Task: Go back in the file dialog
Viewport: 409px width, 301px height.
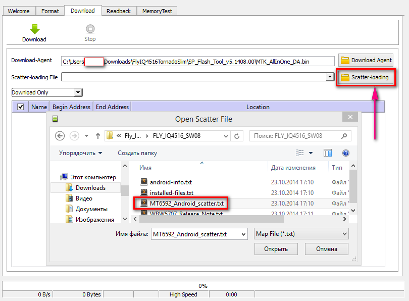Action: tap(60, 136)
